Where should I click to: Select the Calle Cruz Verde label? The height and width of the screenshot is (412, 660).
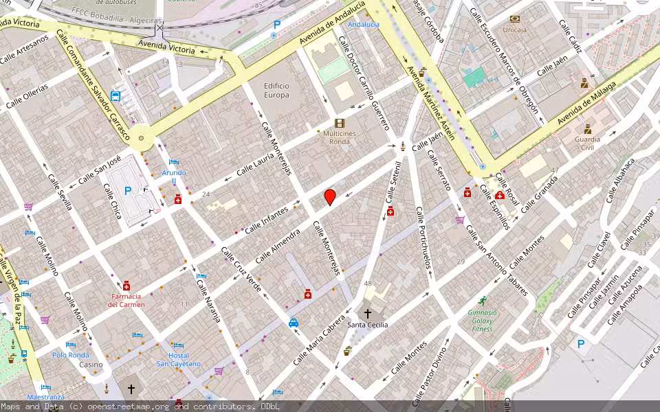(241, 269)
